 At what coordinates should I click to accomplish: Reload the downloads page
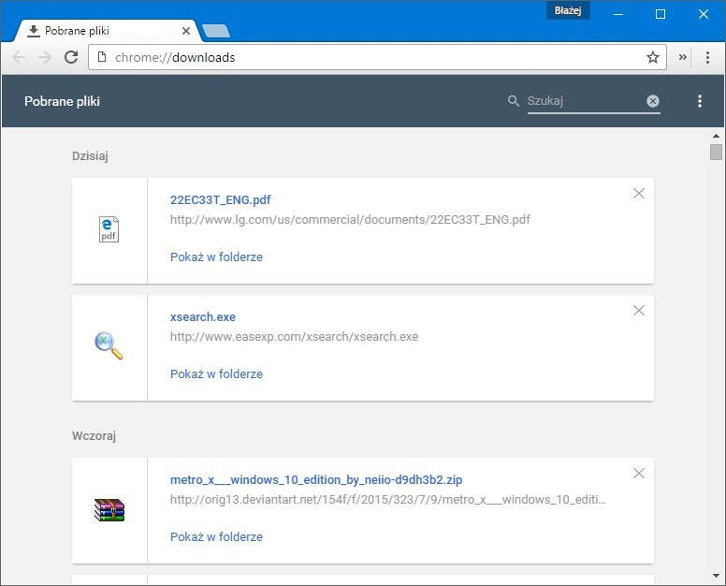point(71,57)
